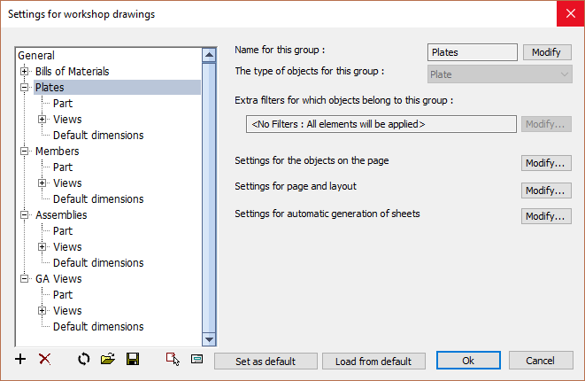Close the Settings for workshop drawings dialog

[571, 14]
